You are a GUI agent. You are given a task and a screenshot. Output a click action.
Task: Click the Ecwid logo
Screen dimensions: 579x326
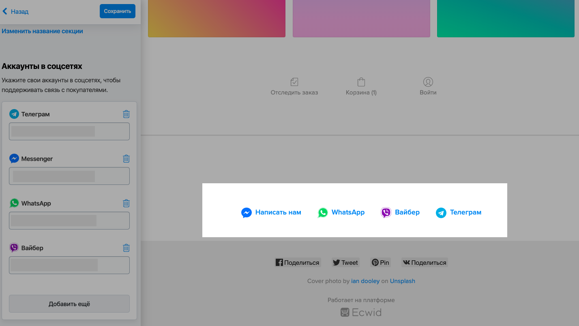(361, 312)
